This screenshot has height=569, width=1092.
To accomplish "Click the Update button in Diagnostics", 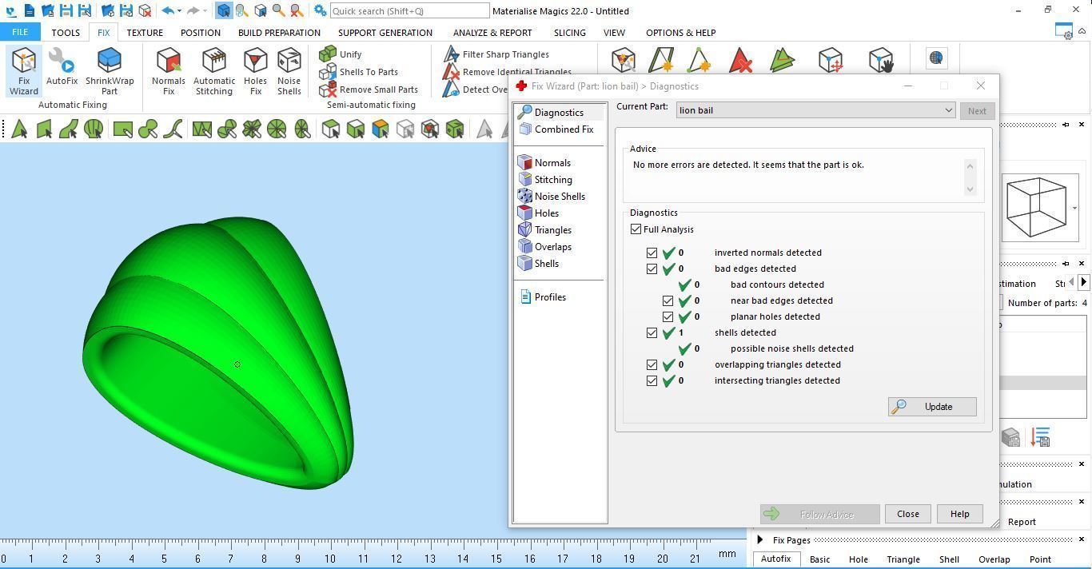I will [x=932, y=407].
